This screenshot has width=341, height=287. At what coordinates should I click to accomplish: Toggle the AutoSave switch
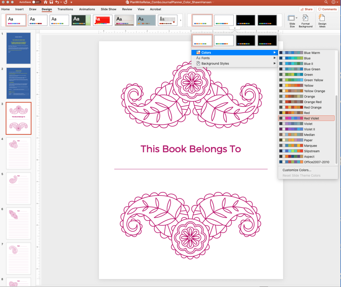coord(36,2)
